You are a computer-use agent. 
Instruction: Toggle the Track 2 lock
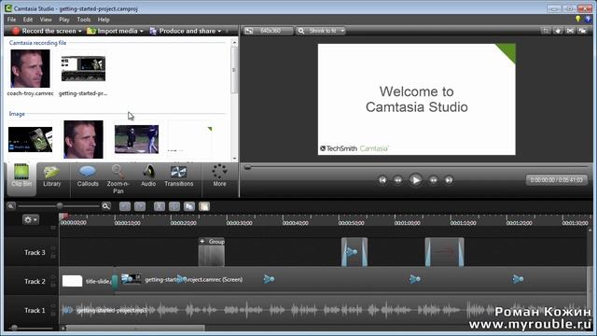tap(53, 285)
